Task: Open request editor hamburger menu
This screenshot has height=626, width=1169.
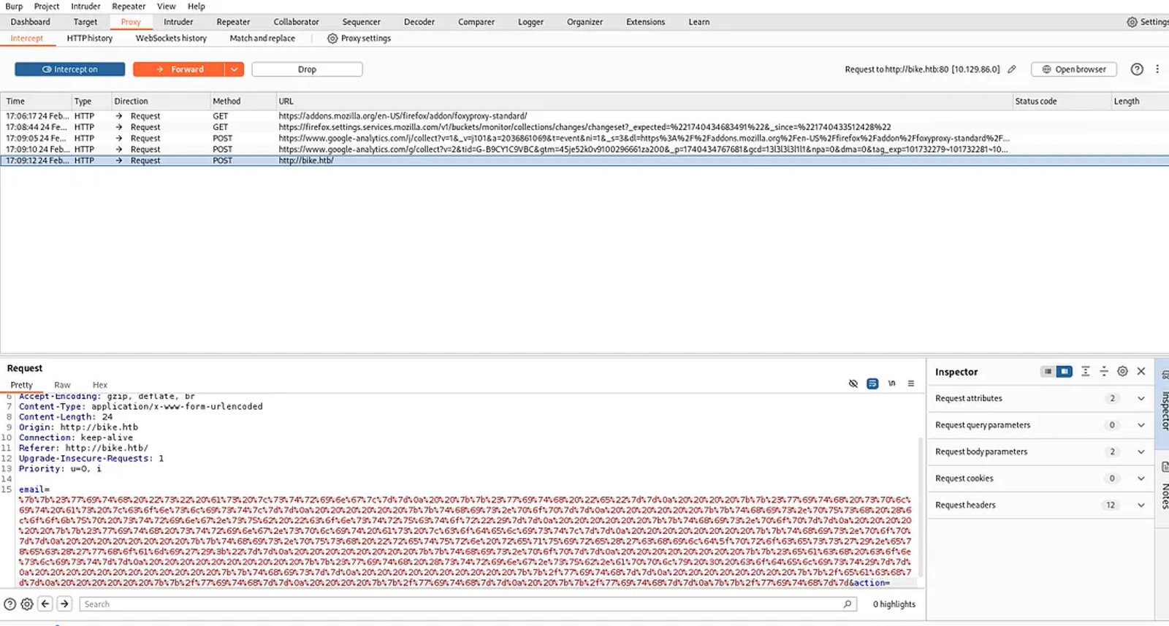Action: (910, 383)
